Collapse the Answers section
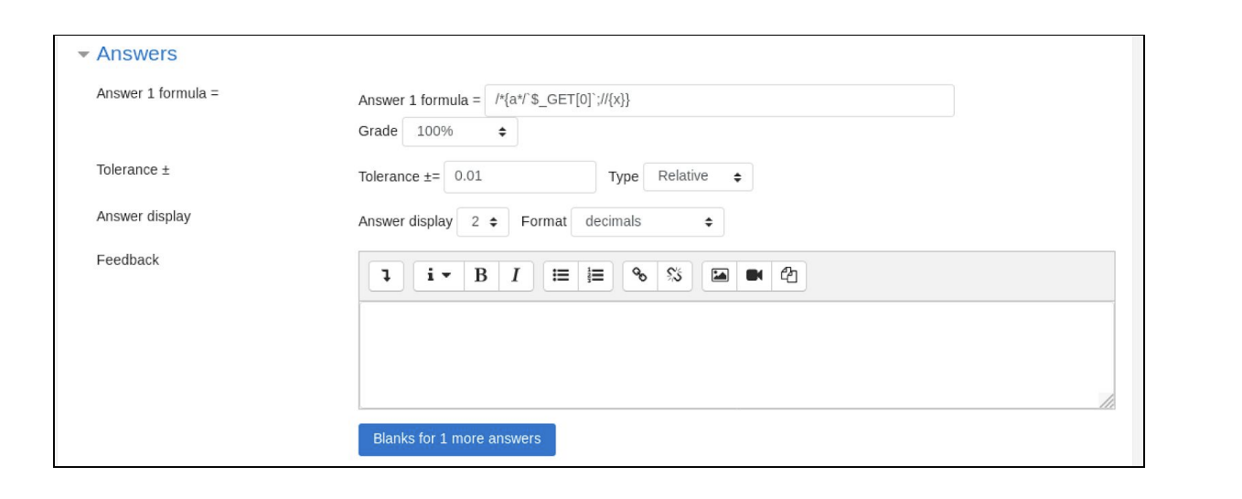The width and height of the screenshot is (1242, 499). pyautogui.click(x=128, y=54)
